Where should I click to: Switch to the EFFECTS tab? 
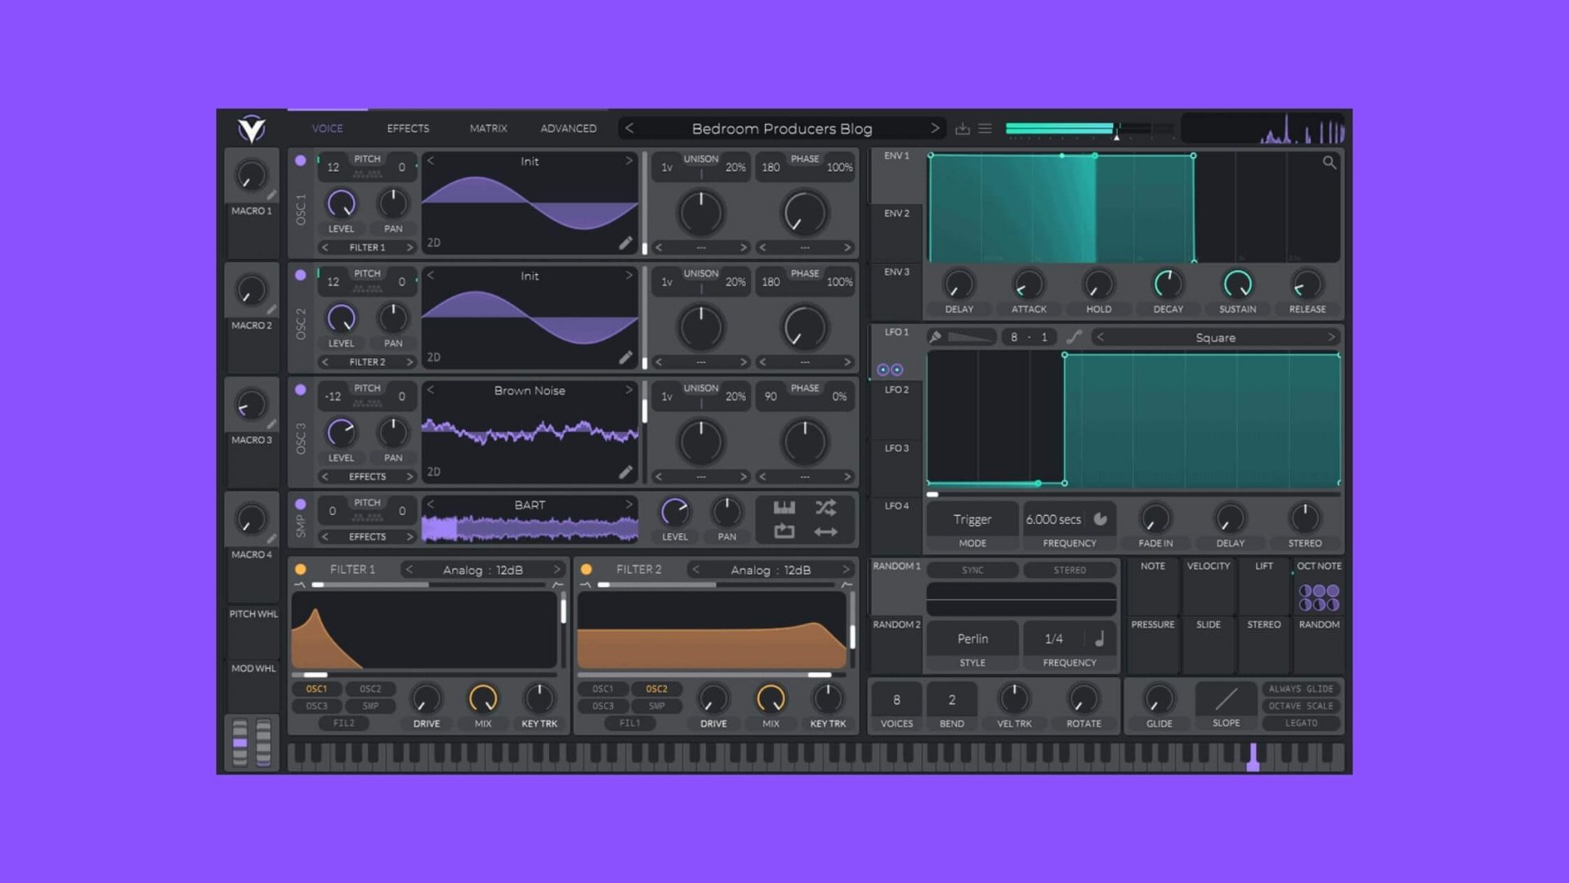[408, 128]
